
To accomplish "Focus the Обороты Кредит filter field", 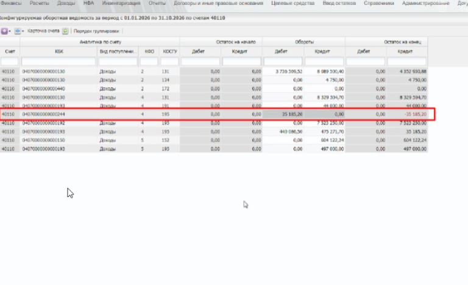I will [x=324, y=62].
